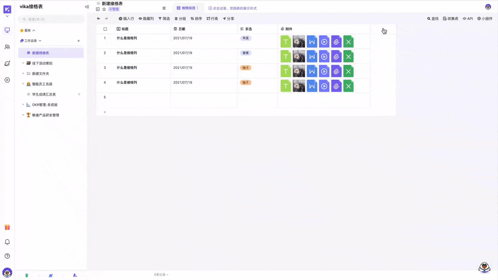Open the 小组件 (widgets) panel

(485, 18)
